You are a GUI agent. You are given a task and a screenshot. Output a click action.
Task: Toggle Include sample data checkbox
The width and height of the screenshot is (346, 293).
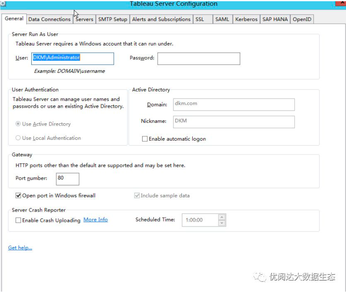pos(137,196)
